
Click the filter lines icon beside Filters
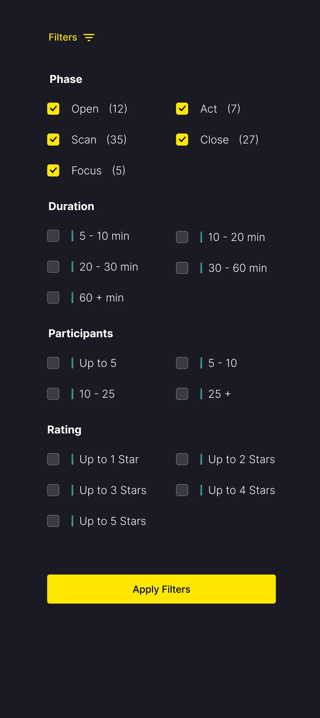pyautogui.click(x=89, y=37)
